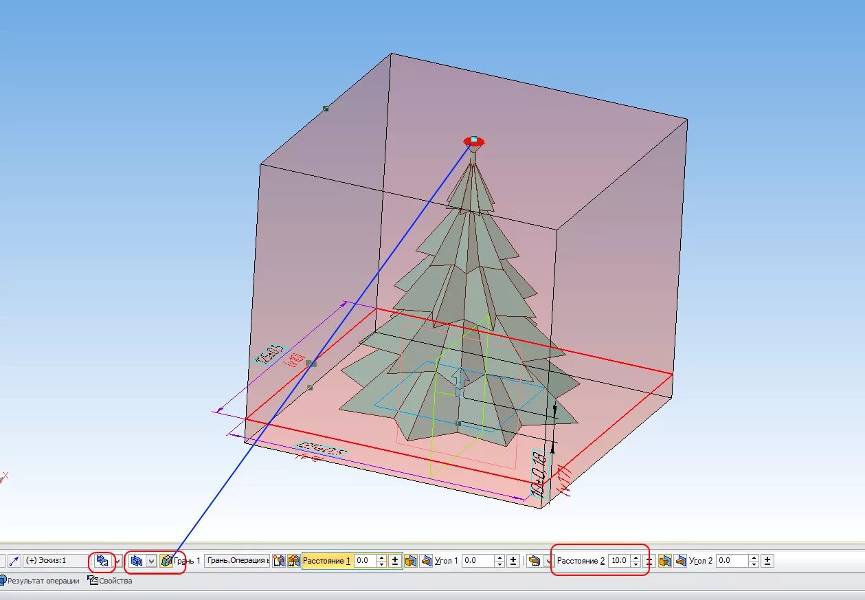The height and width of the screenshot is (600, 865).
Task: Click the Угол 1 angle field
Action: (478, 561)
